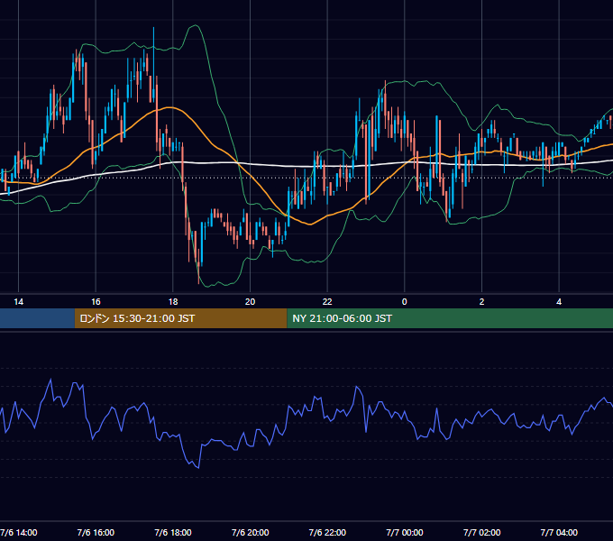Image resolution: width=613 pixels, height=541 pixels.
Task: Click the 7/7 00:00 date label
Action: pos(405,532)
